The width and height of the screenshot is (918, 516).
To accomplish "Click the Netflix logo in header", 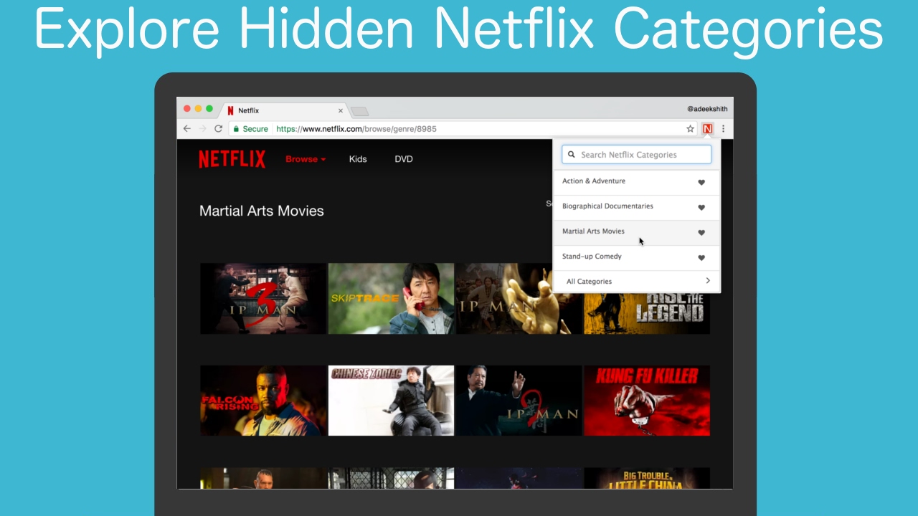I will (x=232, y=159).
